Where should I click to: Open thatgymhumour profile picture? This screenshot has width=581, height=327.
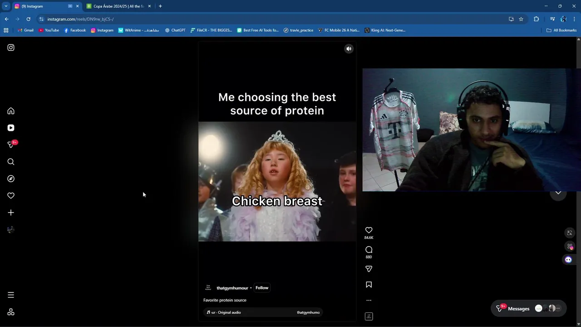[x=208, y=287]
